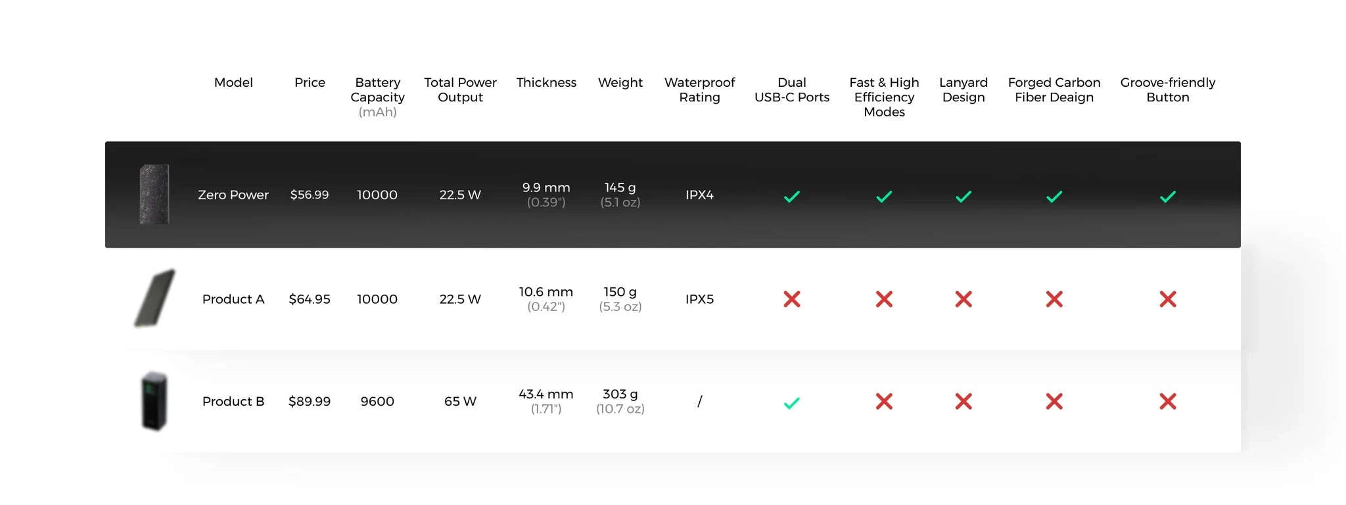Click the $56.99 price for Zero Power
This screenshot has height=505, width=1346.
point(310,195)
